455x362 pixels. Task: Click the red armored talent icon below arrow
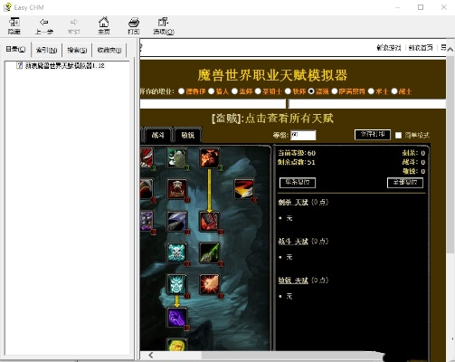click(x=209, y=221)
